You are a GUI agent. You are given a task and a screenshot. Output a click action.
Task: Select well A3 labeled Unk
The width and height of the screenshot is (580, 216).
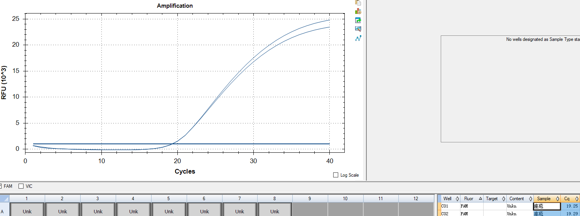[x=98, y=209]
